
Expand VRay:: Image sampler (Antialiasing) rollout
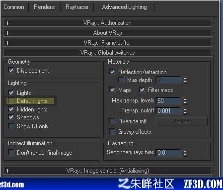(107, 171)
